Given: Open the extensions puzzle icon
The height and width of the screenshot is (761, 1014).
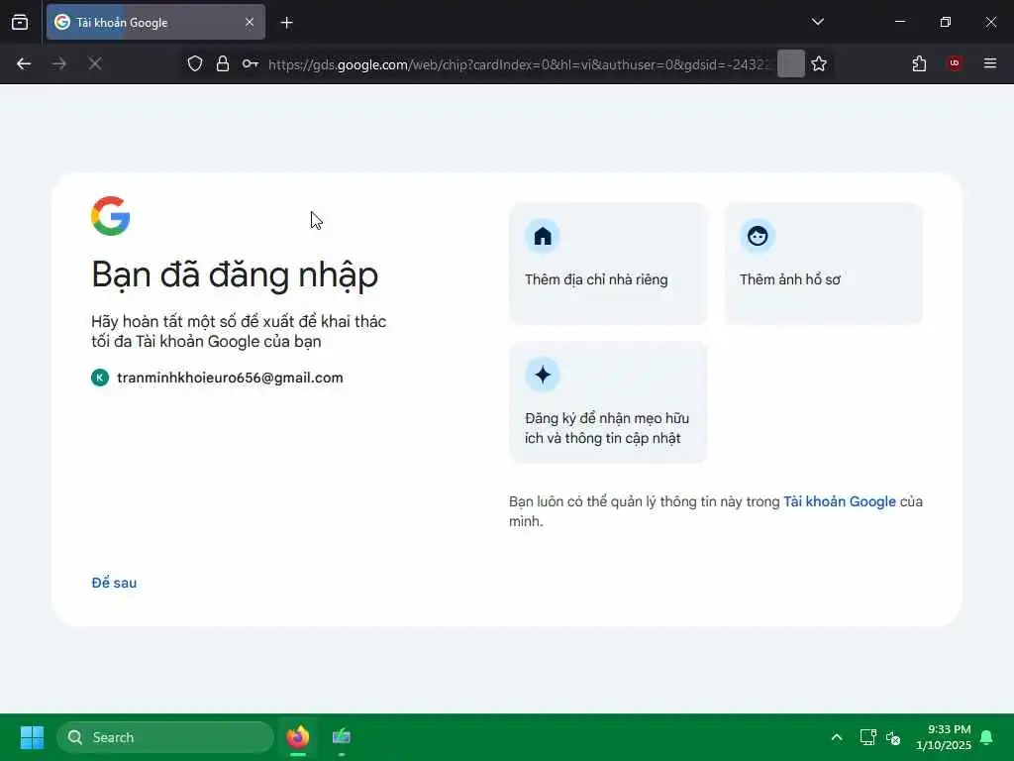Looking at the screenshot, I should click(919, 63).
